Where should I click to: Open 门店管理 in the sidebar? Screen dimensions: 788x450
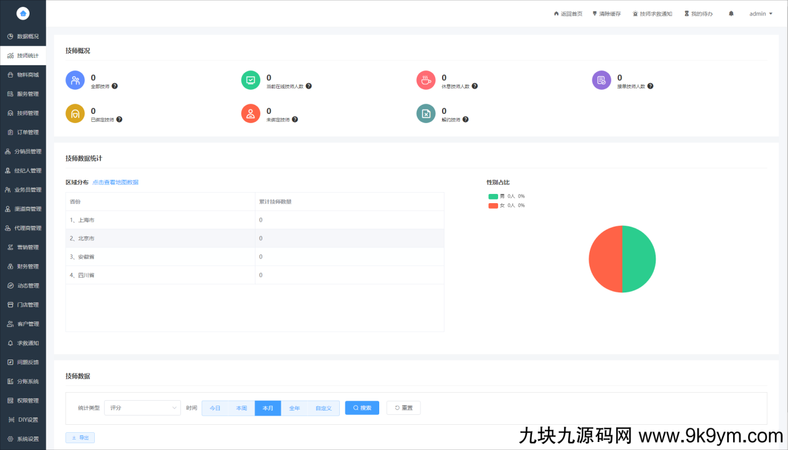pos(23,305)
